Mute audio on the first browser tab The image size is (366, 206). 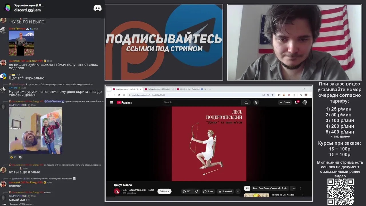click(138, 89)
